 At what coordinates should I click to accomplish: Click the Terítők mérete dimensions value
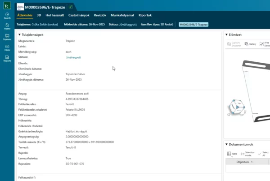click(x=90, y=142)
